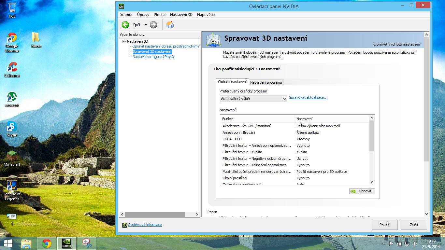Launch Minecraft from the desktop
This screenshot has height=250, width=445.
(x=12, y=159)
